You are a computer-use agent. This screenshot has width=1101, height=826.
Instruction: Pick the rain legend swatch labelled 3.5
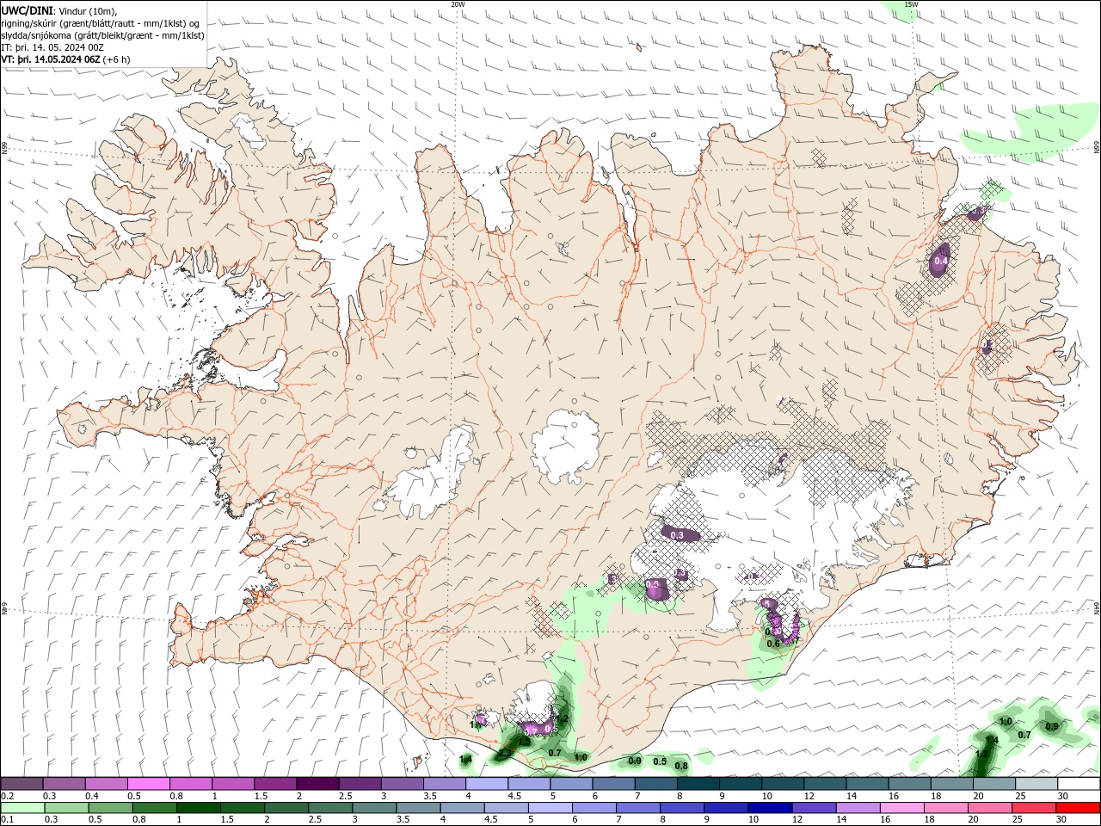pos(418,808)
